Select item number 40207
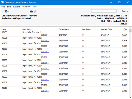Image resolution: width=132 pixels, height=99 pixels. pyautogui.click(x=4, y=71)
